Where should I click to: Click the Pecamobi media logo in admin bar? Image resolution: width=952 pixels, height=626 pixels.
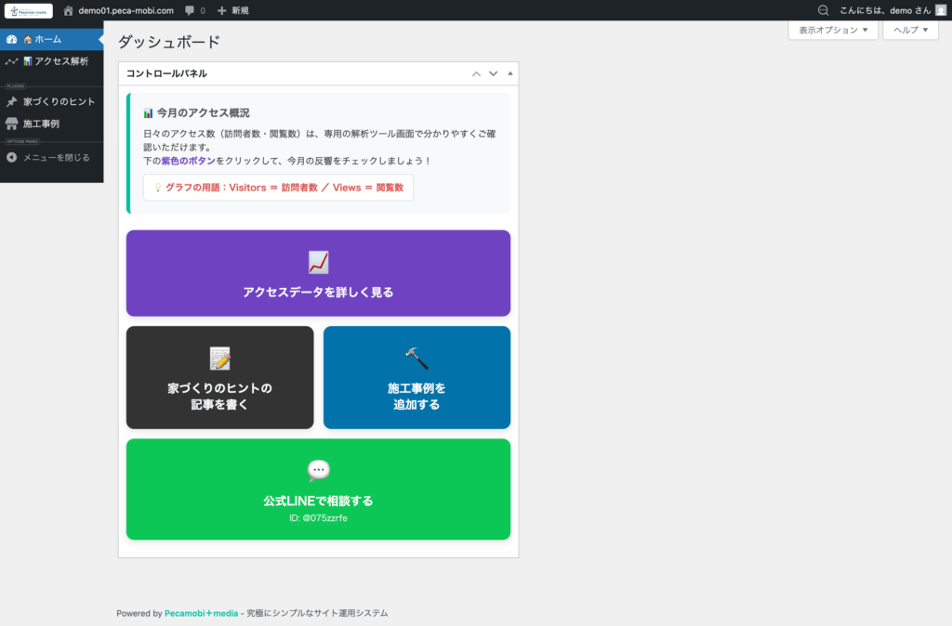[x=28, y=10]
